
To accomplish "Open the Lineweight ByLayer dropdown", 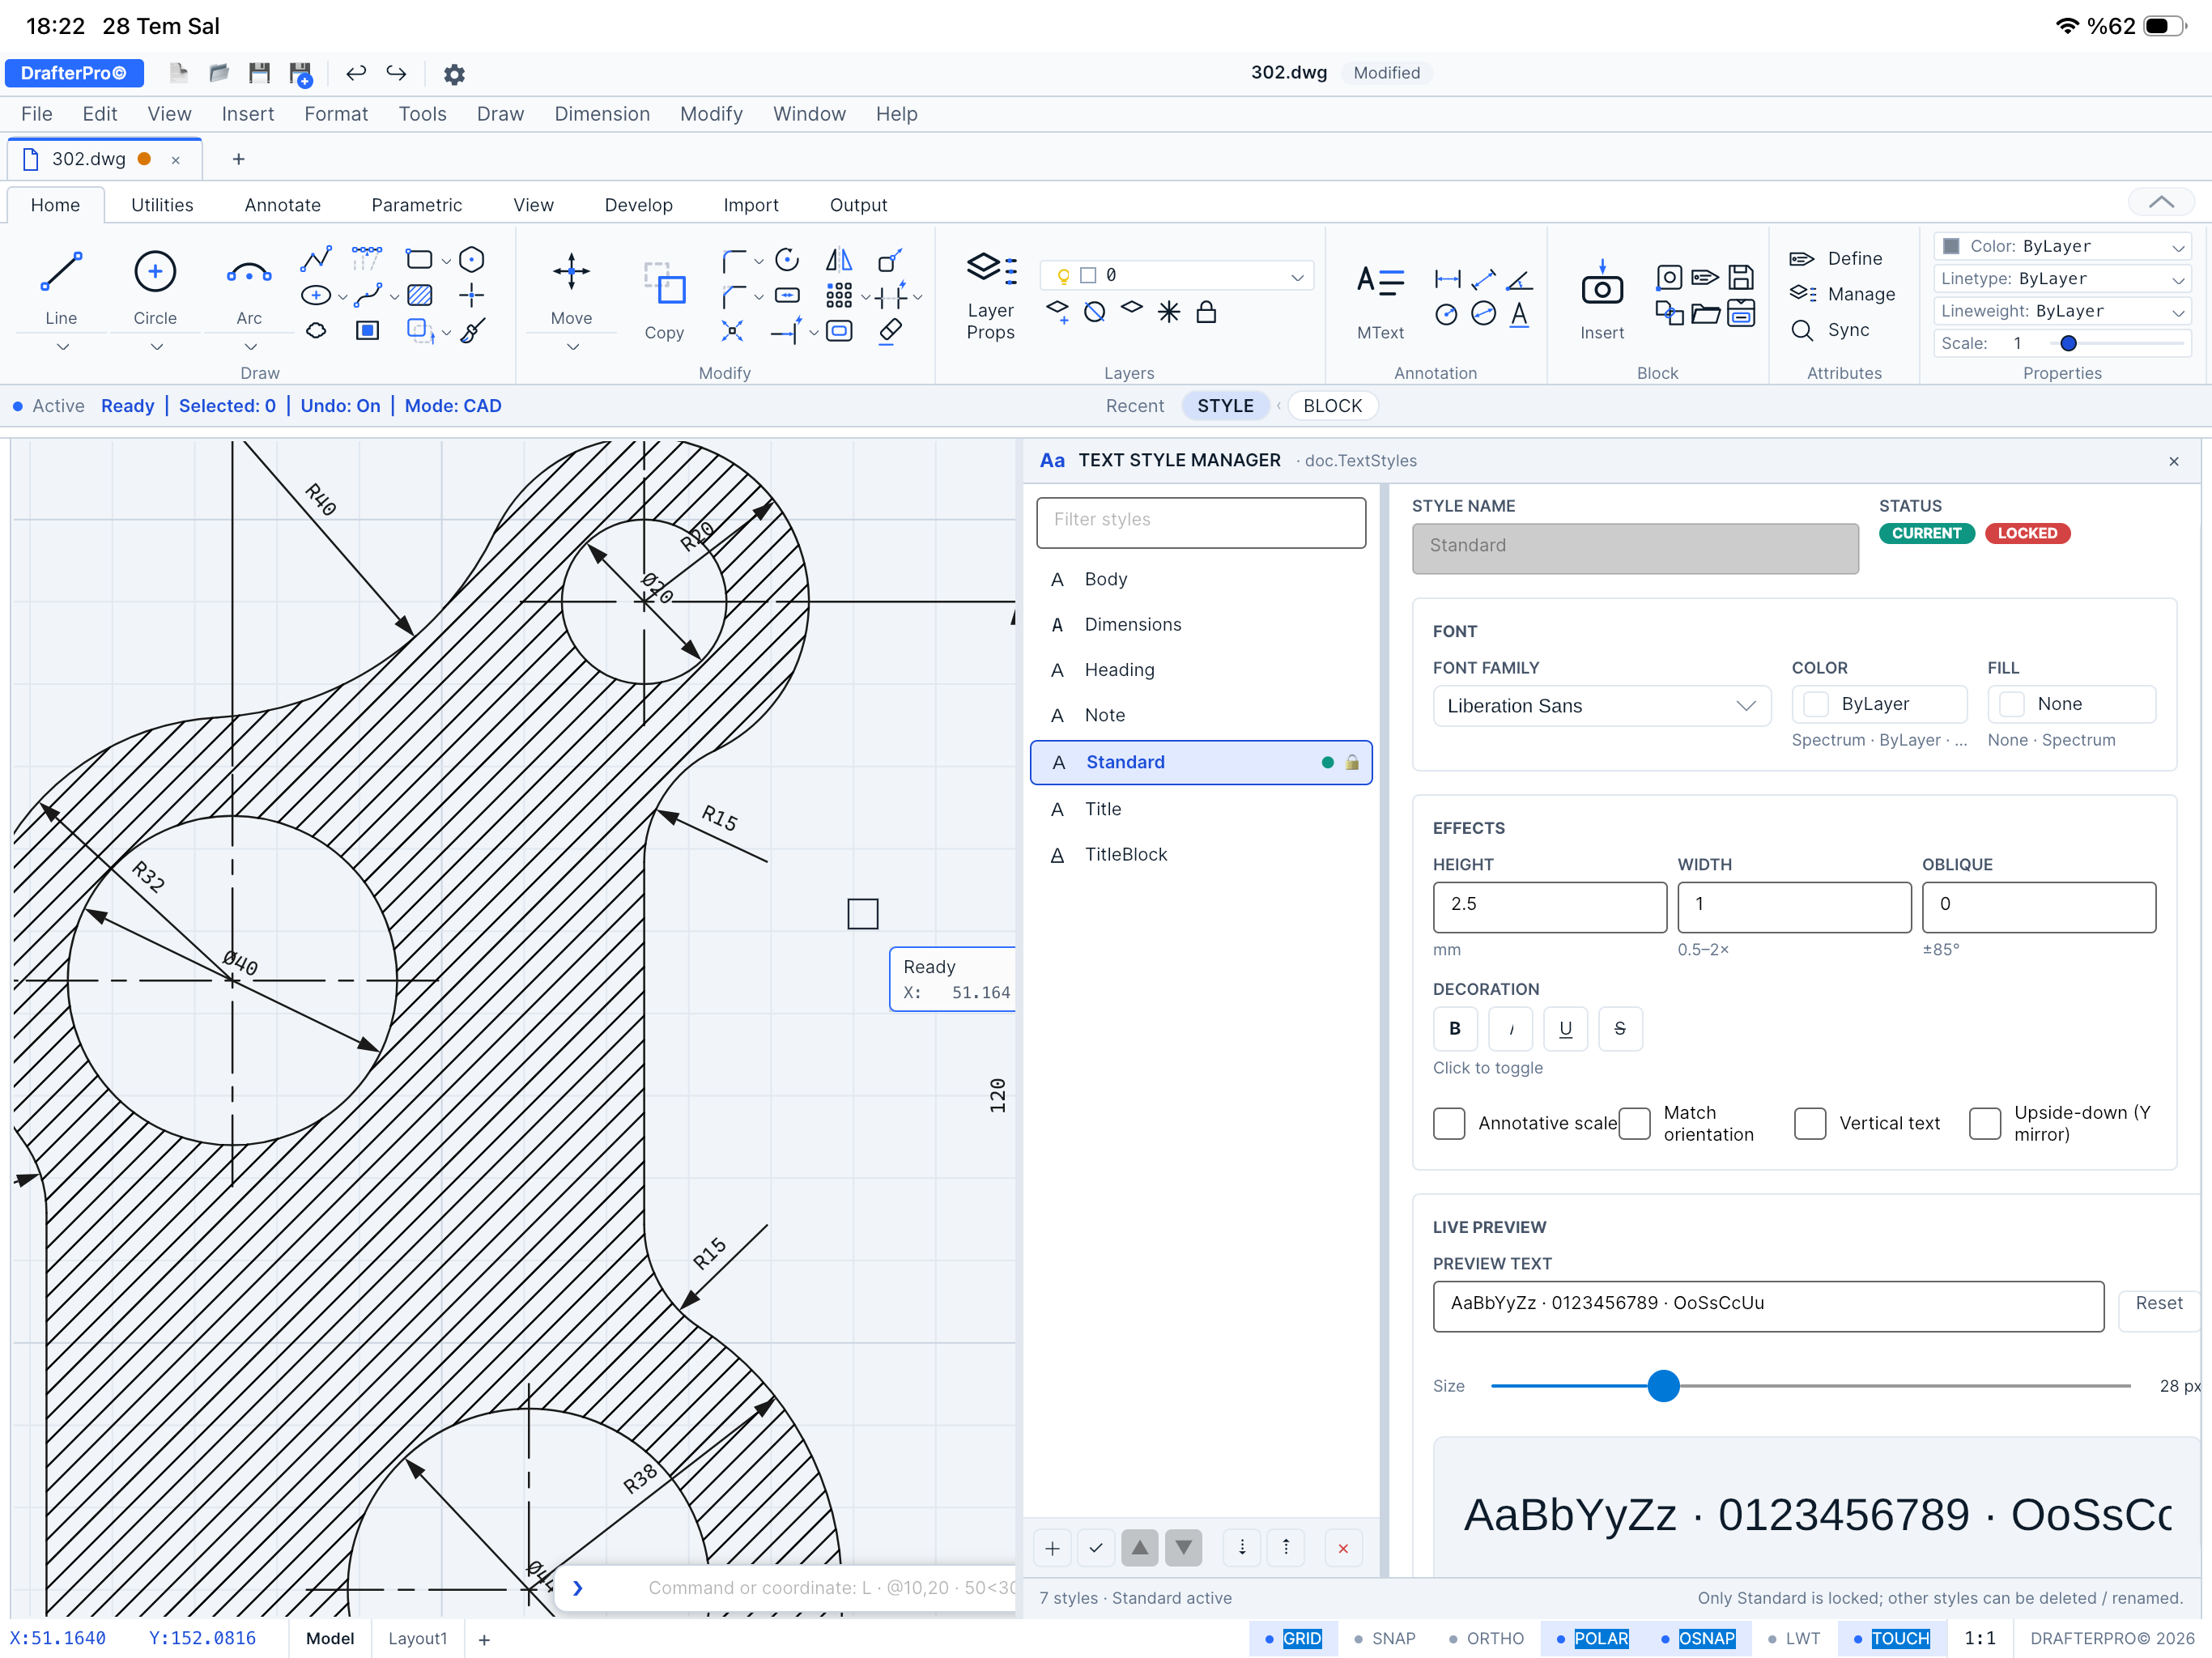I will [x=2063, y=311].
